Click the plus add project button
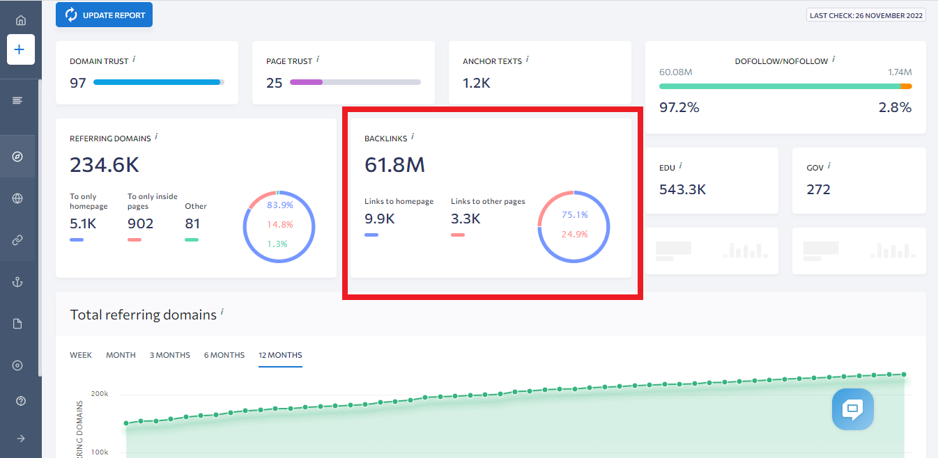The width and height of the screenshot is (938, 458). tap(20, 50)
